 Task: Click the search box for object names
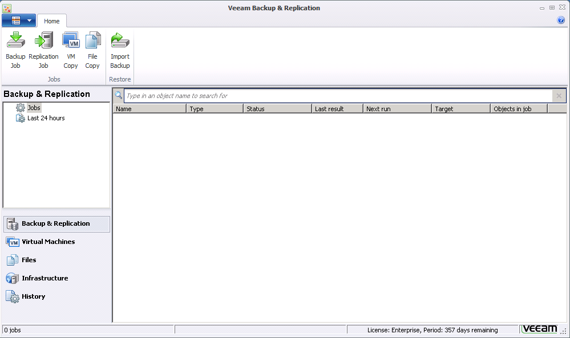coord(338,96)
